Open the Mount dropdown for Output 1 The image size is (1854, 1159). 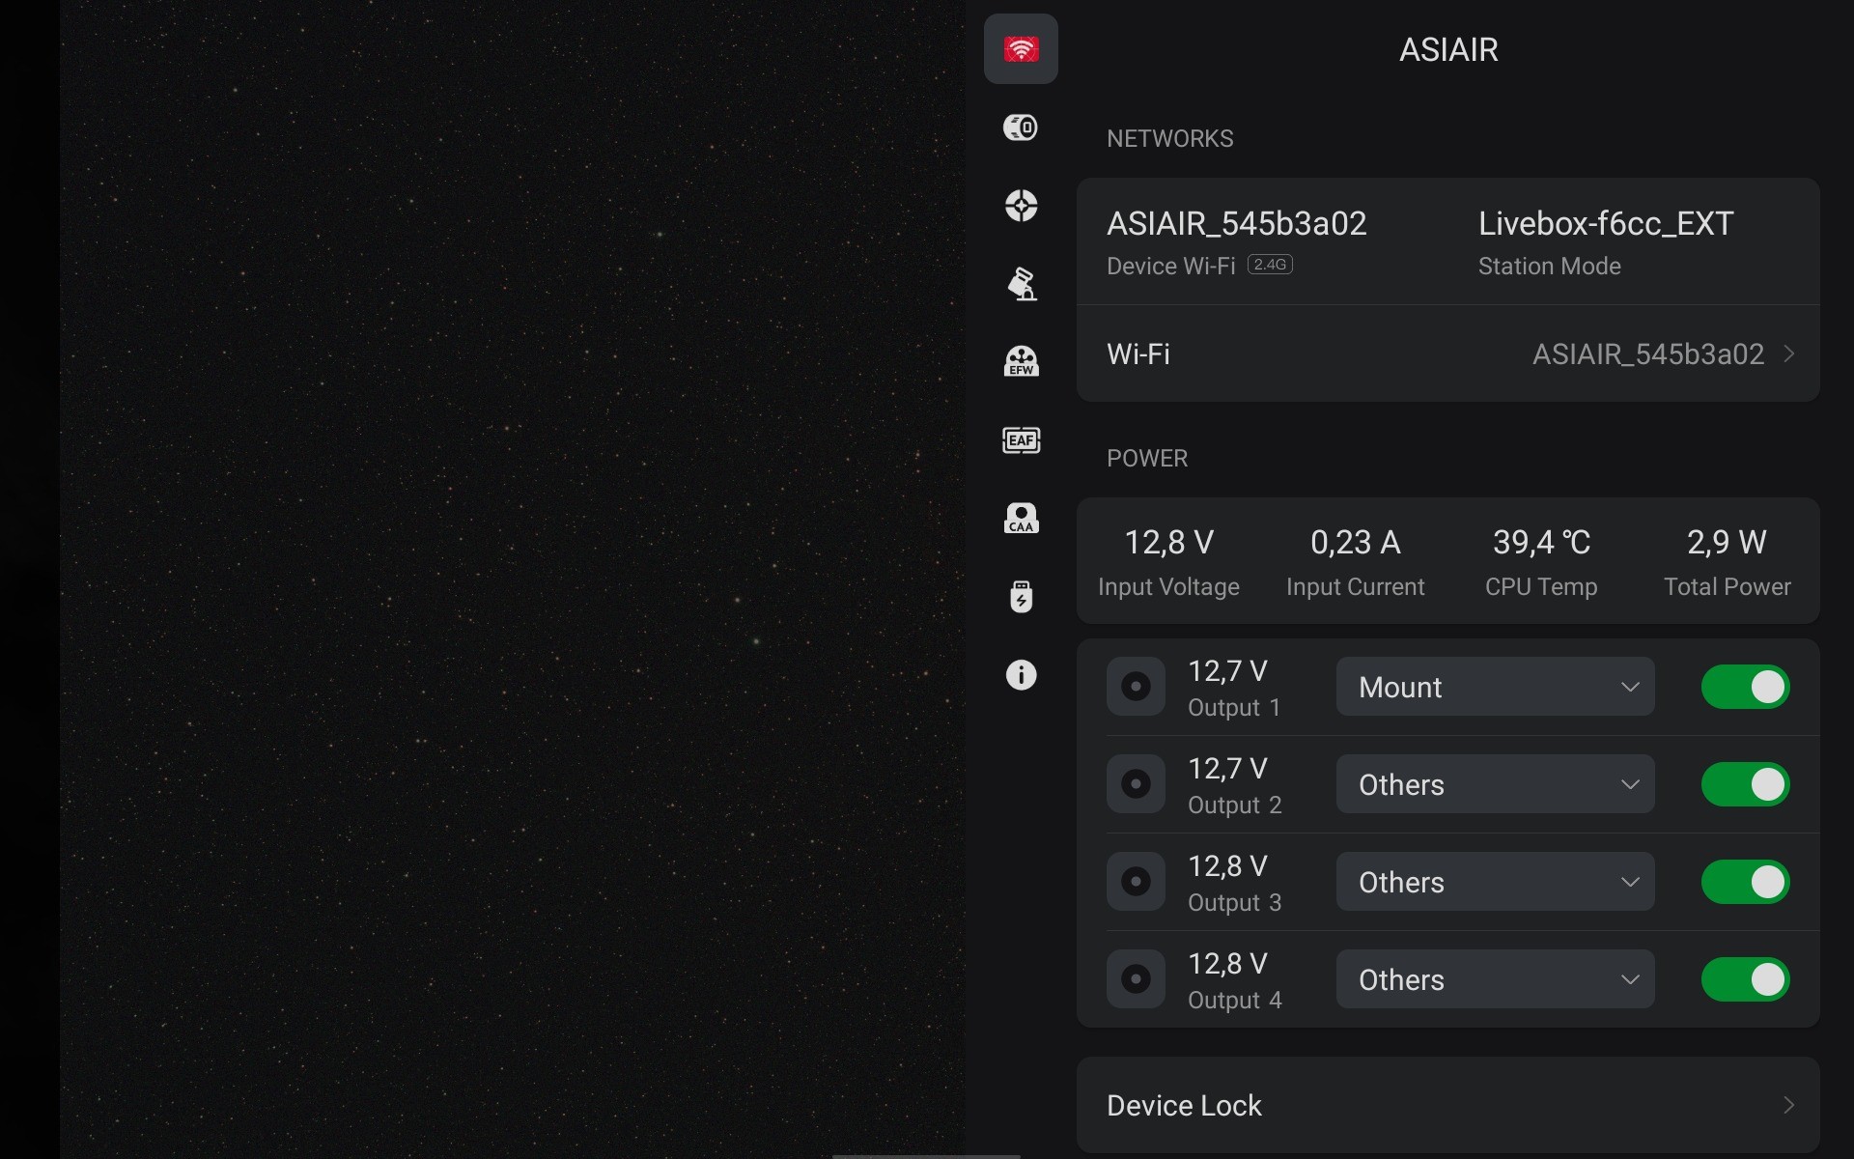pos(1495,687)
